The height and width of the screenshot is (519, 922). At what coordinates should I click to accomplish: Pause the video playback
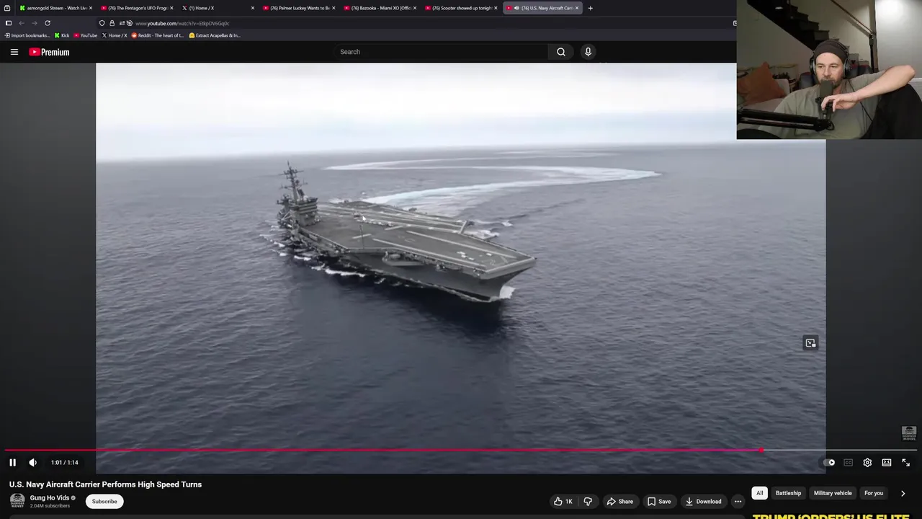12,463
